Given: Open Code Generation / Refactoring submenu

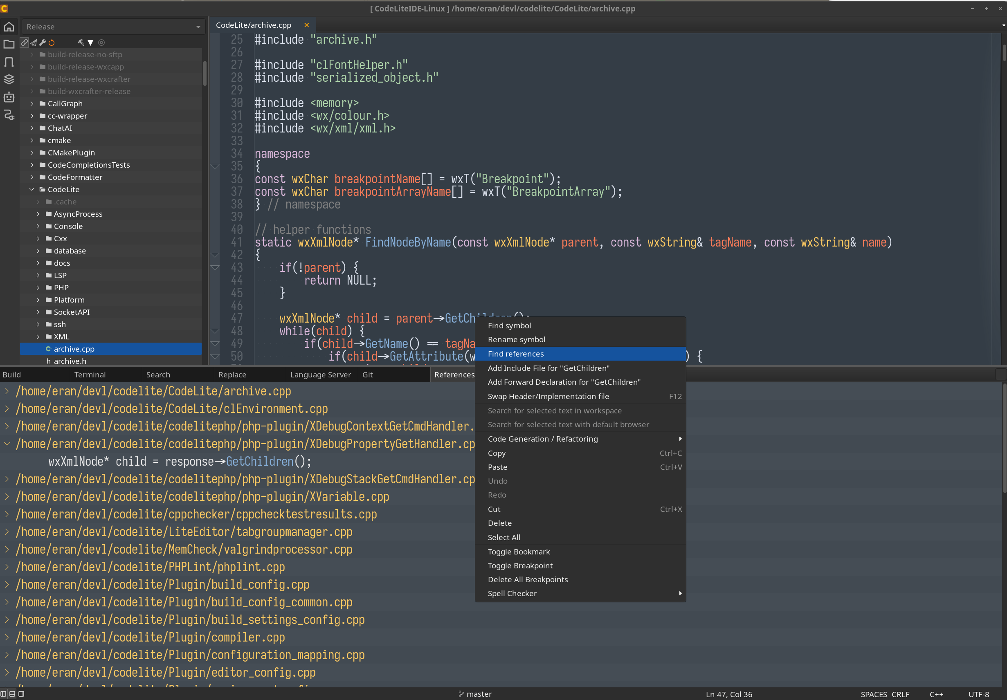Looking at the screenshot, I should 580,439.
